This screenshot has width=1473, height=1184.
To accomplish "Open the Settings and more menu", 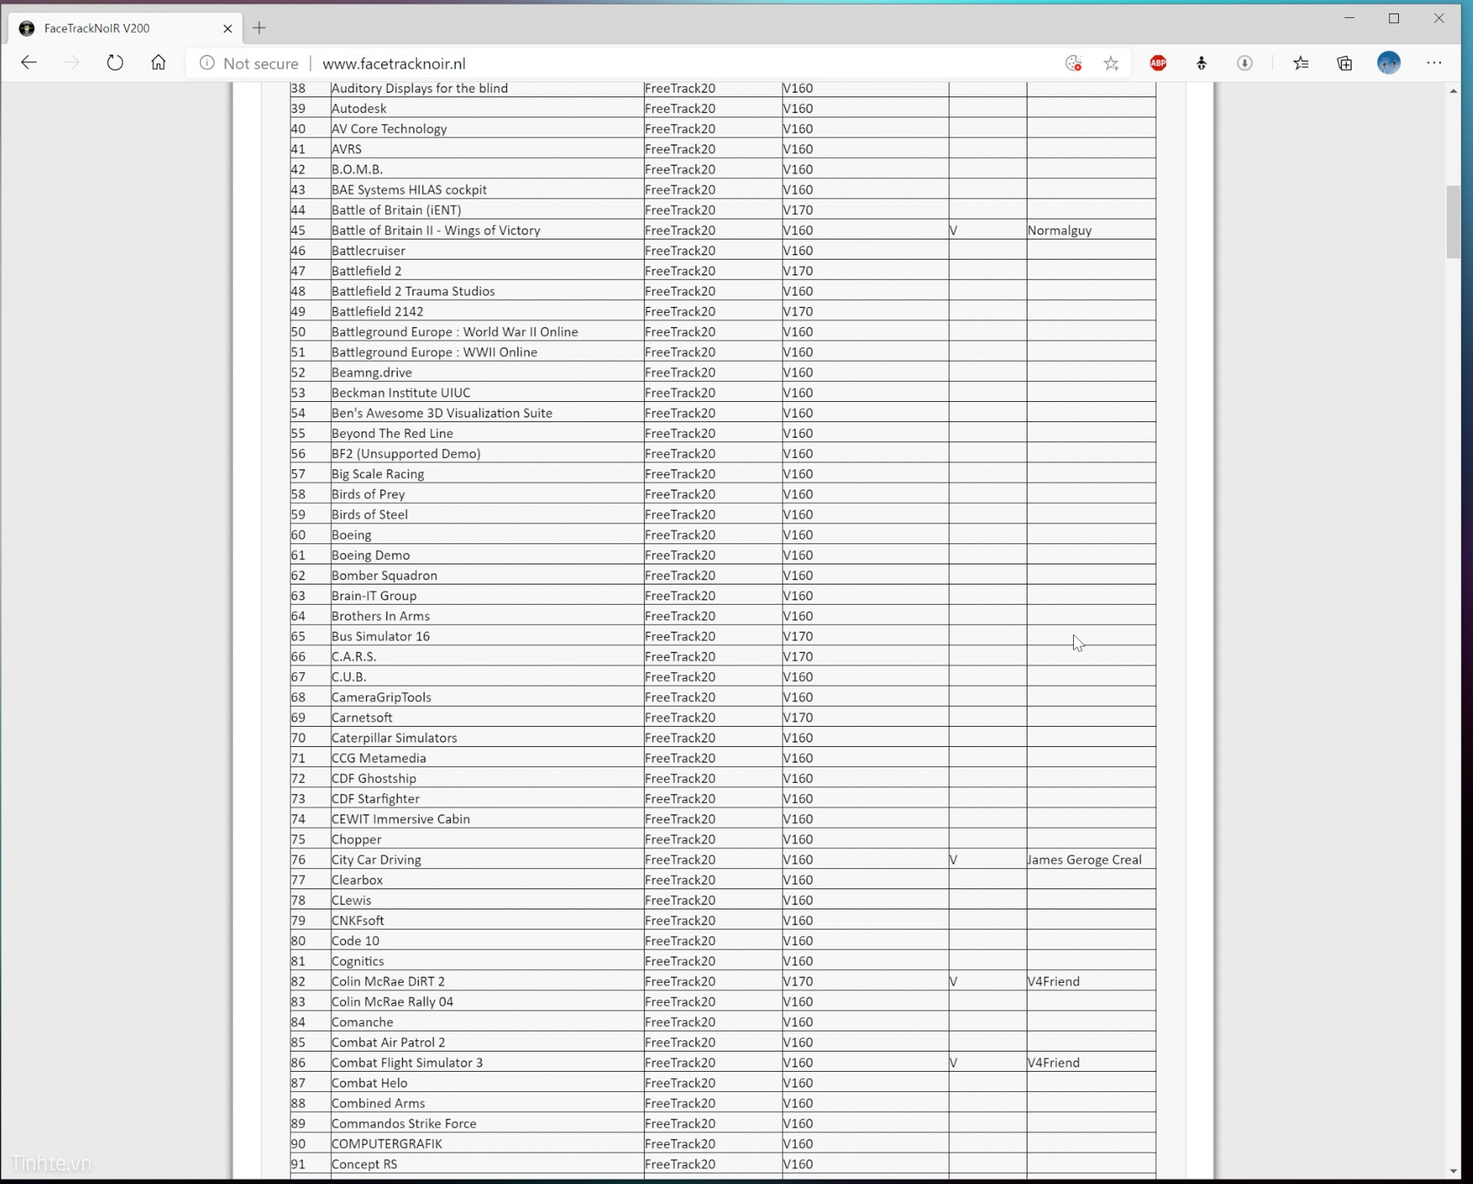I will [1433, 63].
